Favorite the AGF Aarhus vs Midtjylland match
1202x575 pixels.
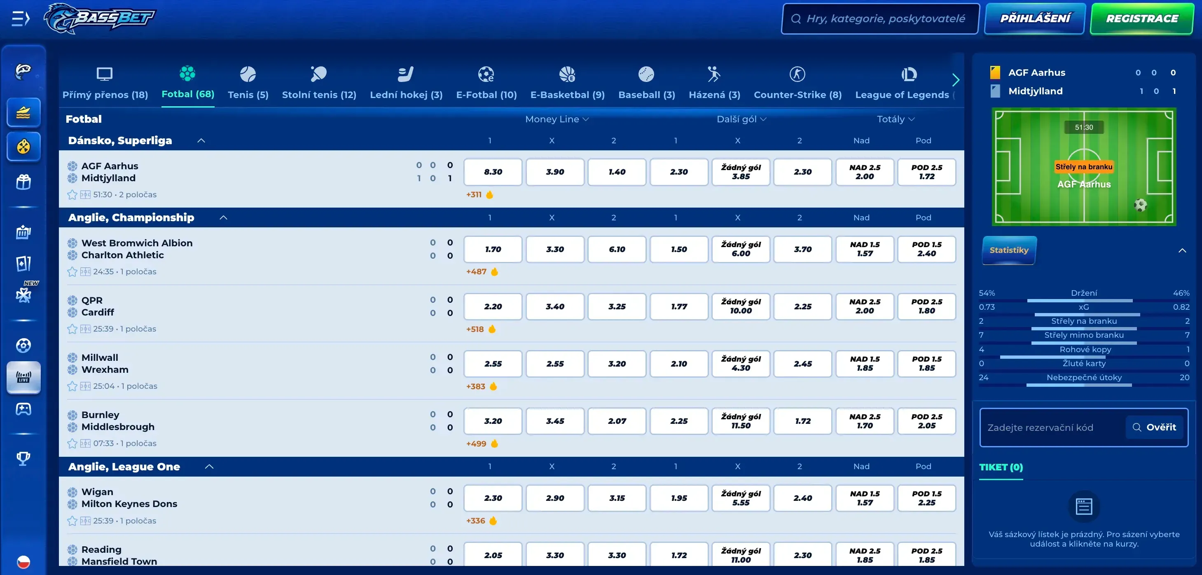coord(72,195)
